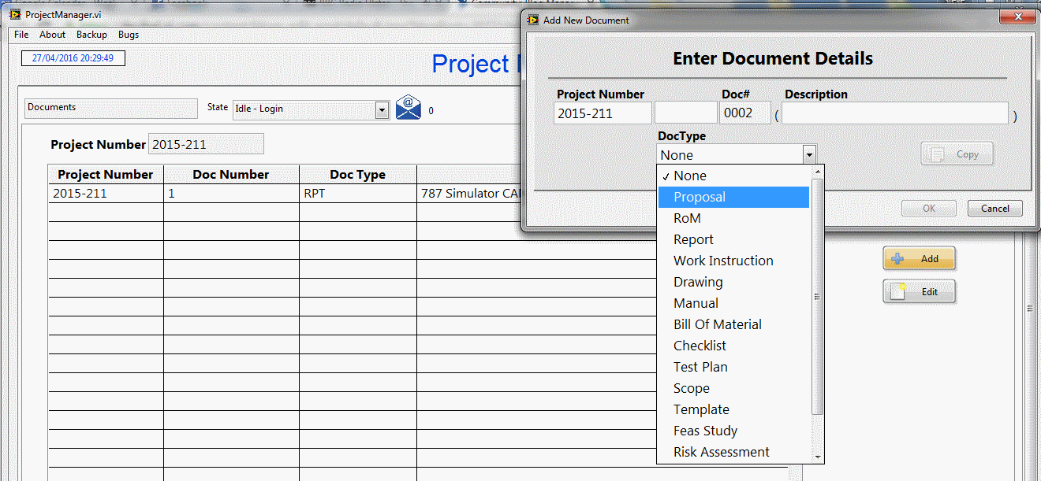Close the Add New Document dialog
This screenshot has width=1041, height=481.
pos(1018,17)
